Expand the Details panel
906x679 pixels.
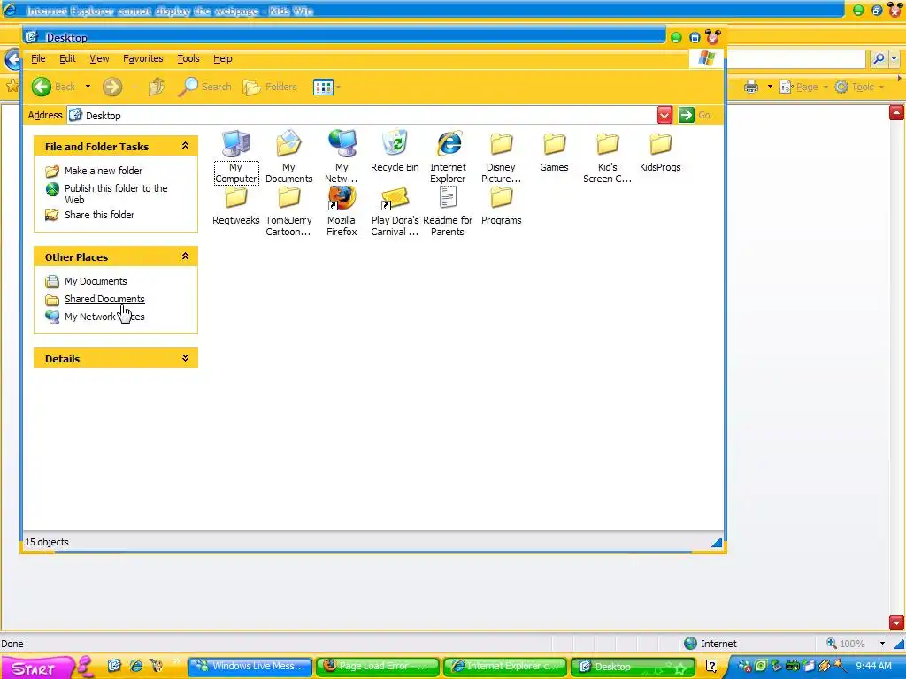[x=185, y=358]
